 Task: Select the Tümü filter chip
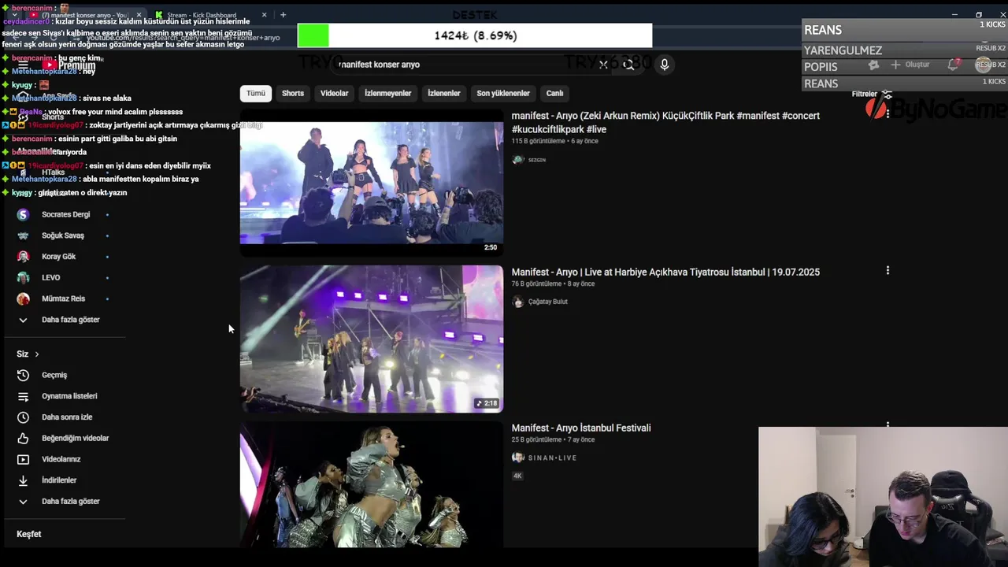tap(256, 93)
